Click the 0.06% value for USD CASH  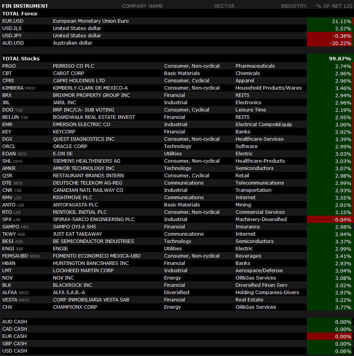(343, 351)
